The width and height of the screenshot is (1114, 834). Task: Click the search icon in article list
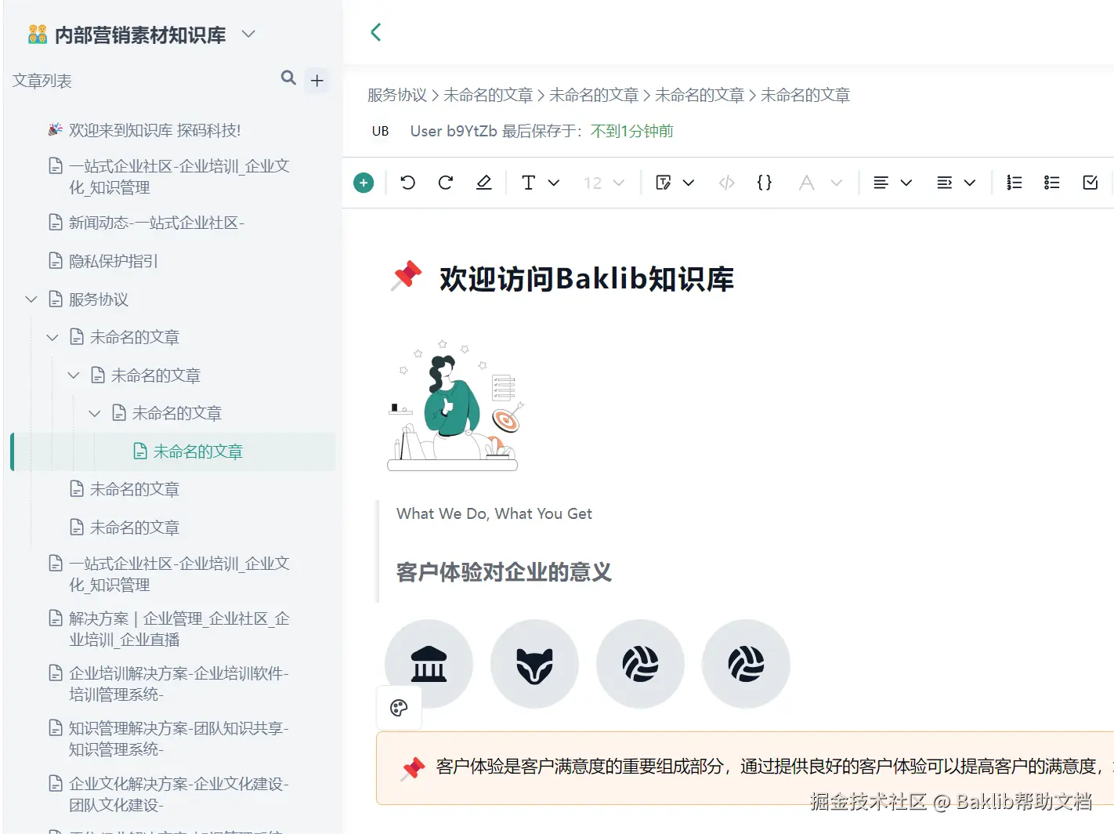(288, 78)
